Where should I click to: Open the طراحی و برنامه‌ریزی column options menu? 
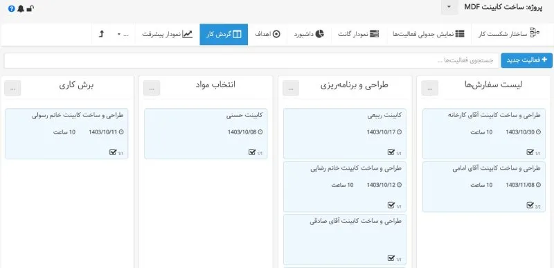pyautogui.click(x=291, y=88)
